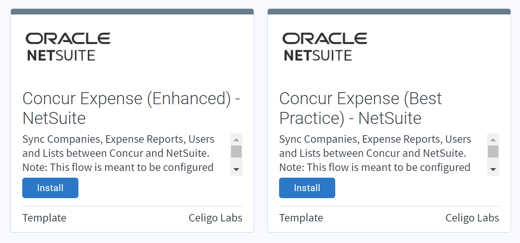Click scroll up arrow in Enhanced description
Image resolution: width=520 pixels, height=243 pixels.
236,140
